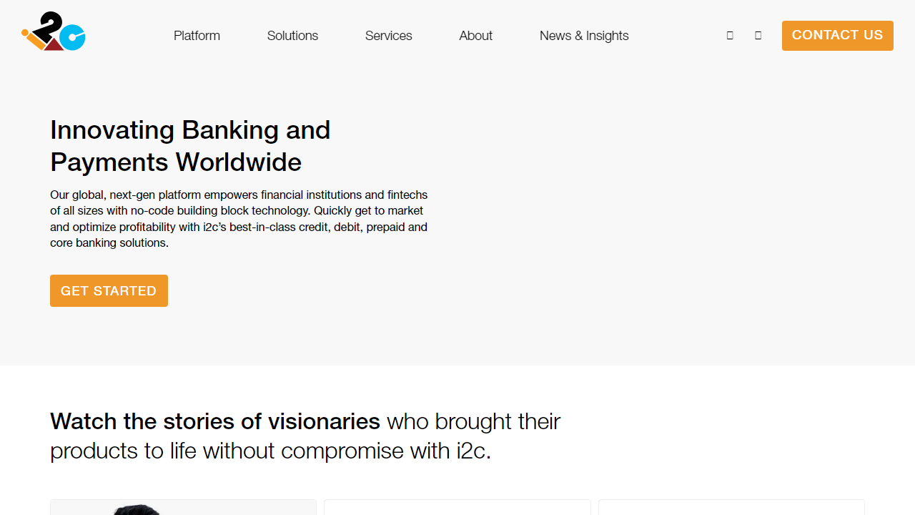Open the About menu item
The height and width of the screenshot is (515, 915).
(475, 36)
